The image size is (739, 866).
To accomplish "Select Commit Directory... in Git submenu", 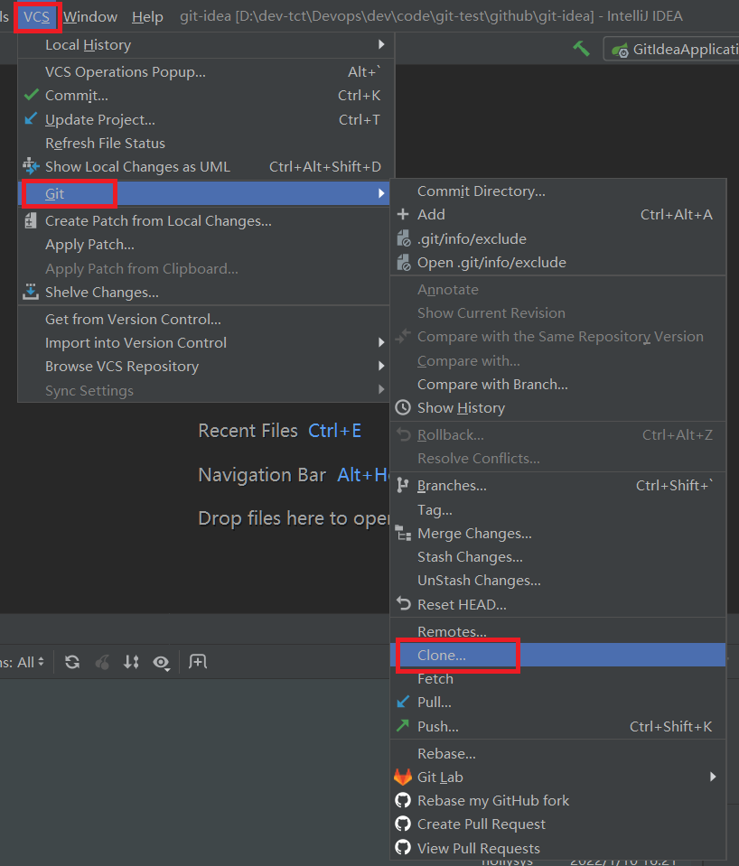I will point(558,191).
